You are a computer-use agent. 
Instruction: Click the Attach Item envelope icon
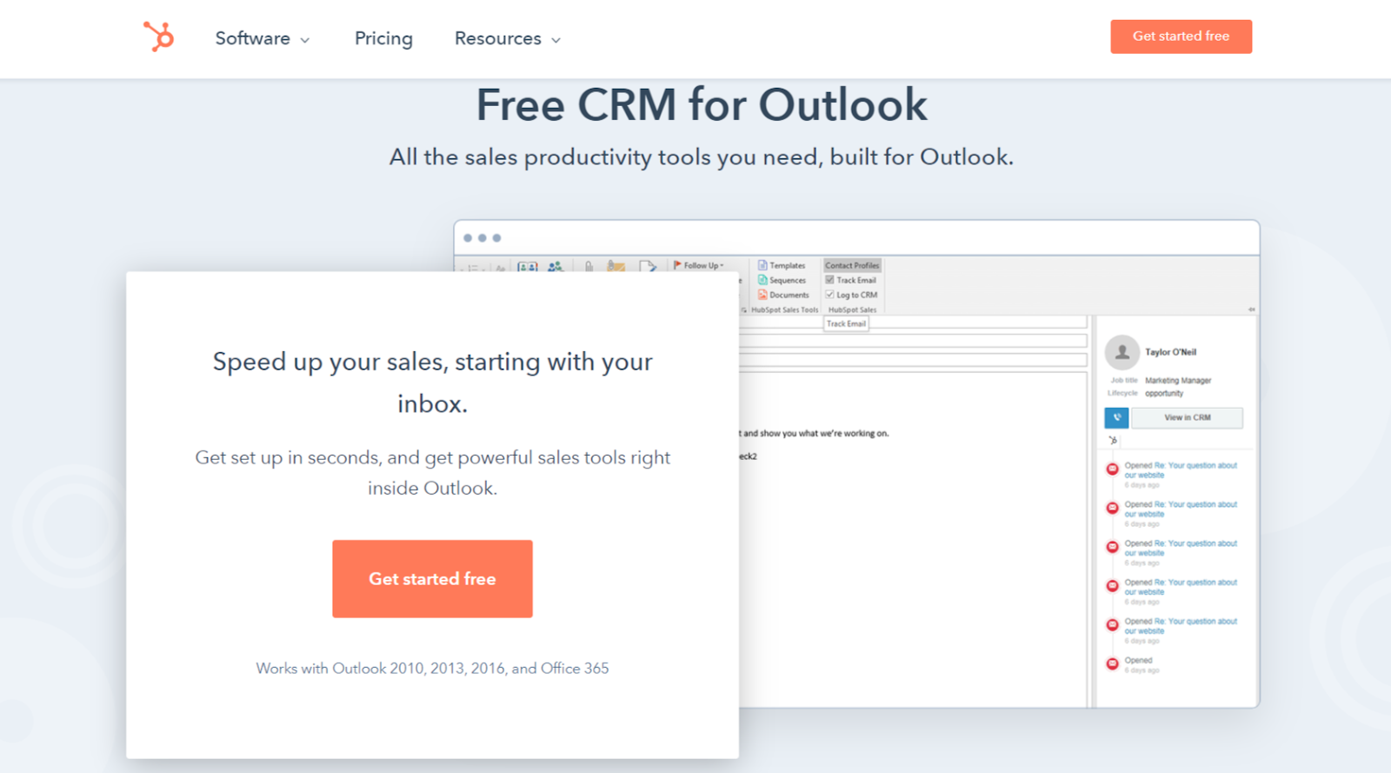tap(616, 266)
